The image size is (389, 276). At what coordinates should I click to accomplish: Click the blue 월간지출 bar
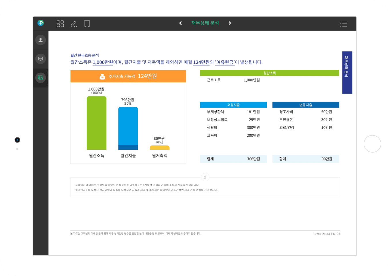pos(128,128)
